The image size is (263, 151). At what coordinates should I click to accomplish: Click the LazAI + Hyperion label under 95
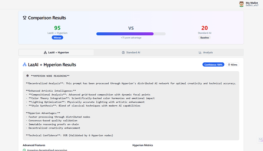coord(57,33)
